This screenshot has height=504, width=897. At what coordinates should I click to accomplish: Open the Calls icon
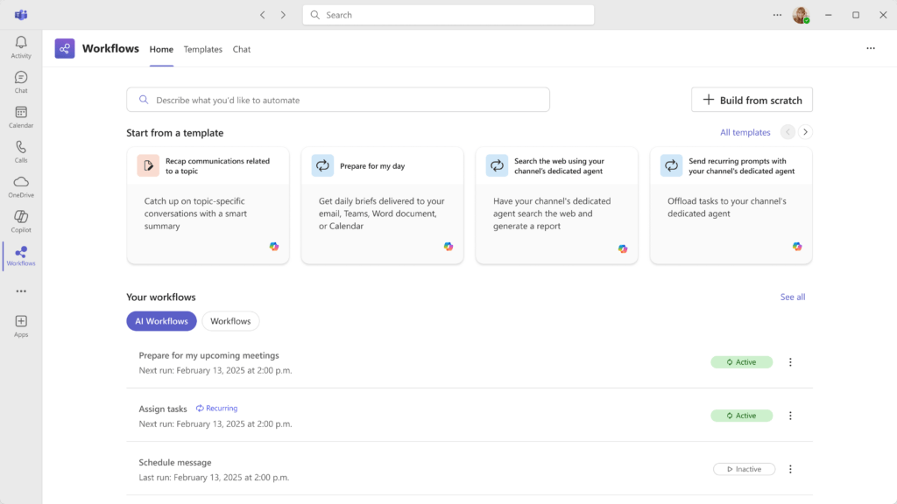20,150
